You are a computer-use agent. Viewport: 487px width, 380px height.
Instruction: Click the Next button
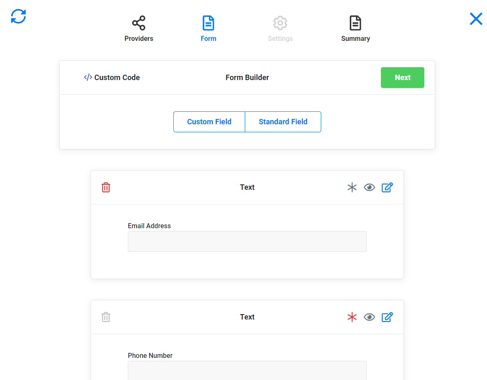(x=402, y=78)
